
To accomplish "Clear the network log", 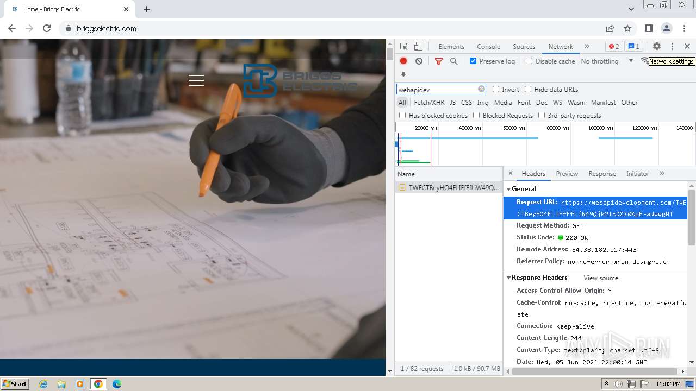I will click(419, 61).
